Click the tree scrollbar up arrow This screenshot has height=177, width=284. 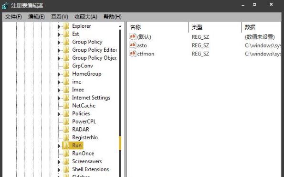(120, 26)
